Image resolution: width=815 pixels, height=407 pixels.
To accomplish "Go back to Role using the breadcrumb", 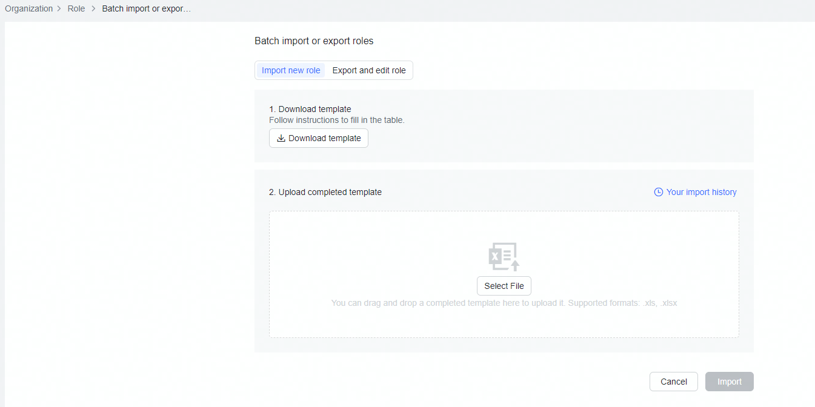I will [76, 8].
